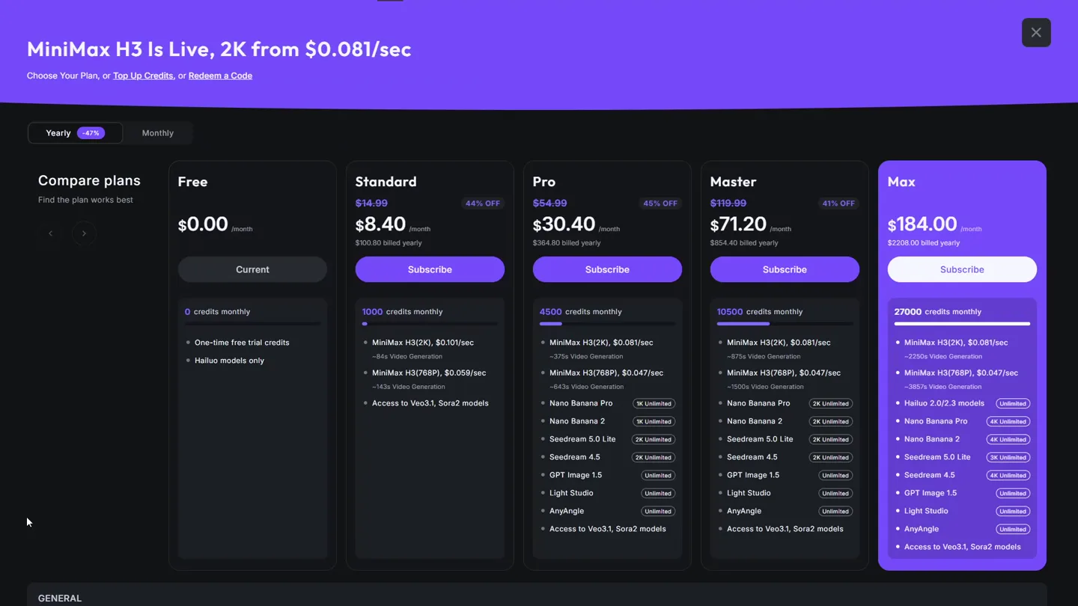Click 4K Unlimited badge for Max Seedream 4.5
The width and height of the screenshot is (1078, 606).
point(1008,475)
